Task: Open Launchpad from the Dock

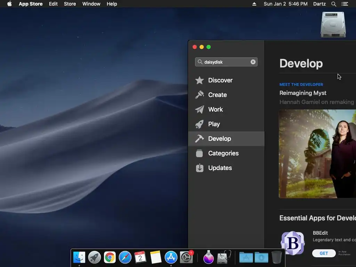Action: pos(95,257)
